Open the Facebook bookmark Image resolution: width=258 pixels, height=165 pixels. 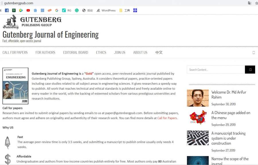pos(7,10)
